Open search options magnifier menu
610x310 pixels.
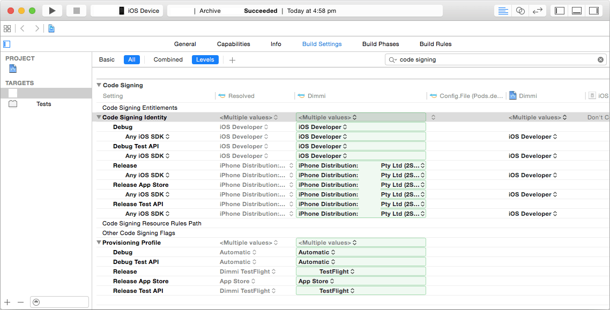(x=392, y=59)
